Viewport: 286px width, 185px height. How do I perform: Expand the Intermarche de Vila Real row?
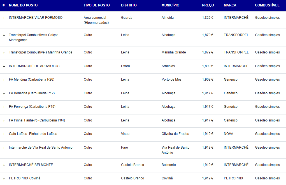4,148
